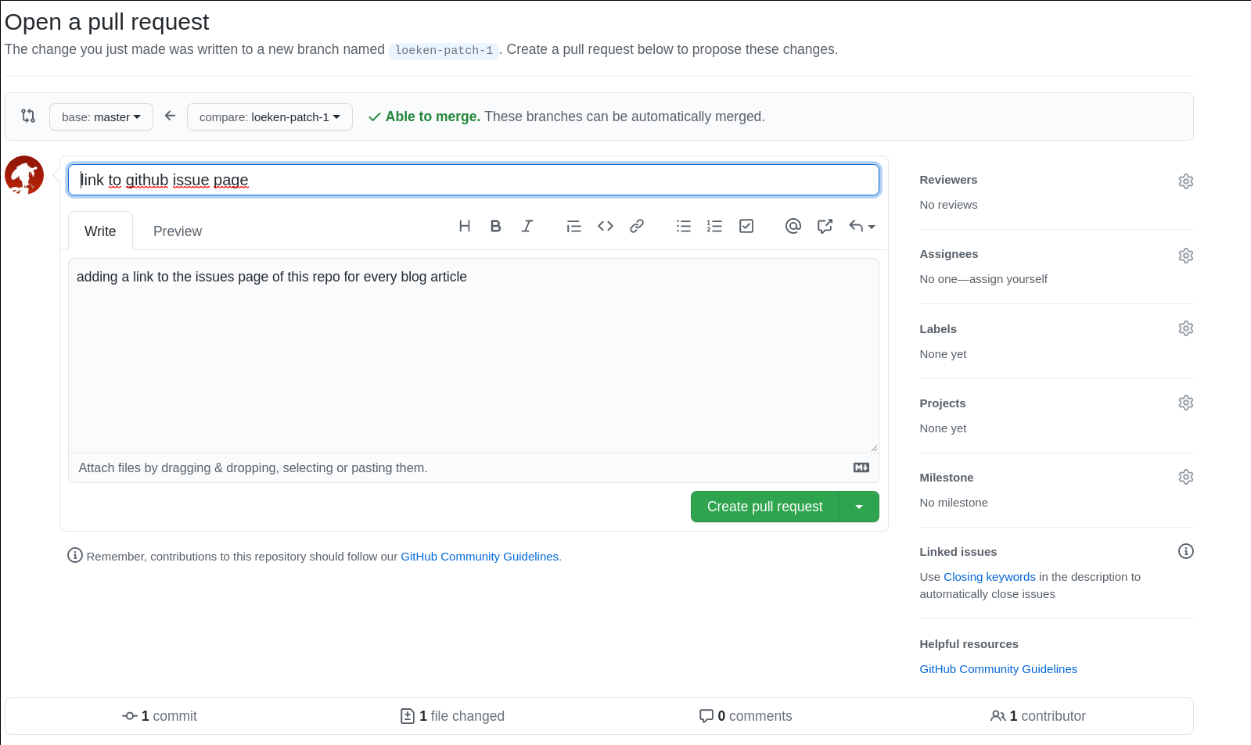Apply bold text formatting
This screenshot has height=745, width=1251.
[495, 226]
